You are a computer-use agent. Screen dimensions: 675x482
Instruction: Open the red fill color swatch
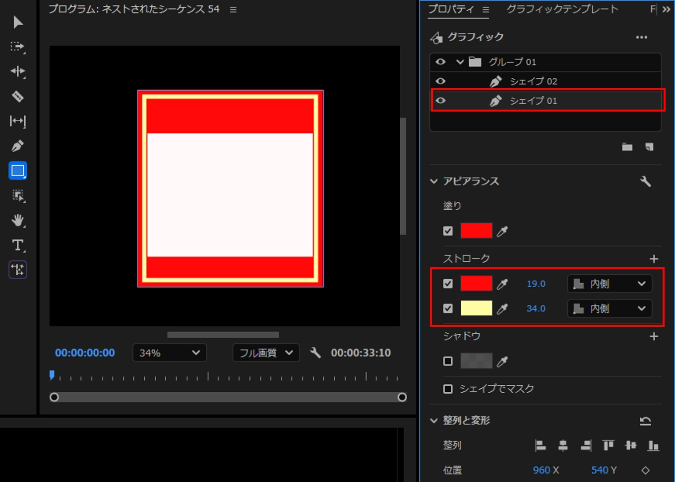(x=477, y=231)
